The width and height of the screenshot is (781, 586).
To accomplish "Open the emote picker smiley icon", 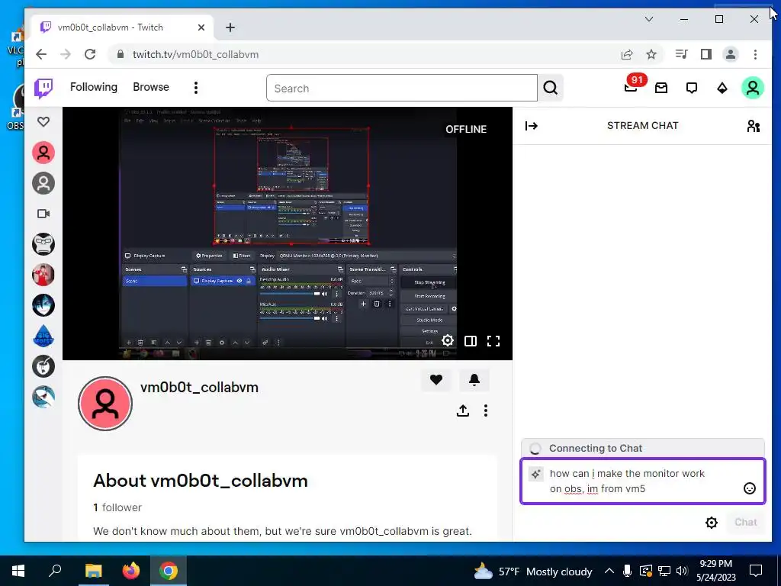I will pyautogui.click(x=749, y=488).
